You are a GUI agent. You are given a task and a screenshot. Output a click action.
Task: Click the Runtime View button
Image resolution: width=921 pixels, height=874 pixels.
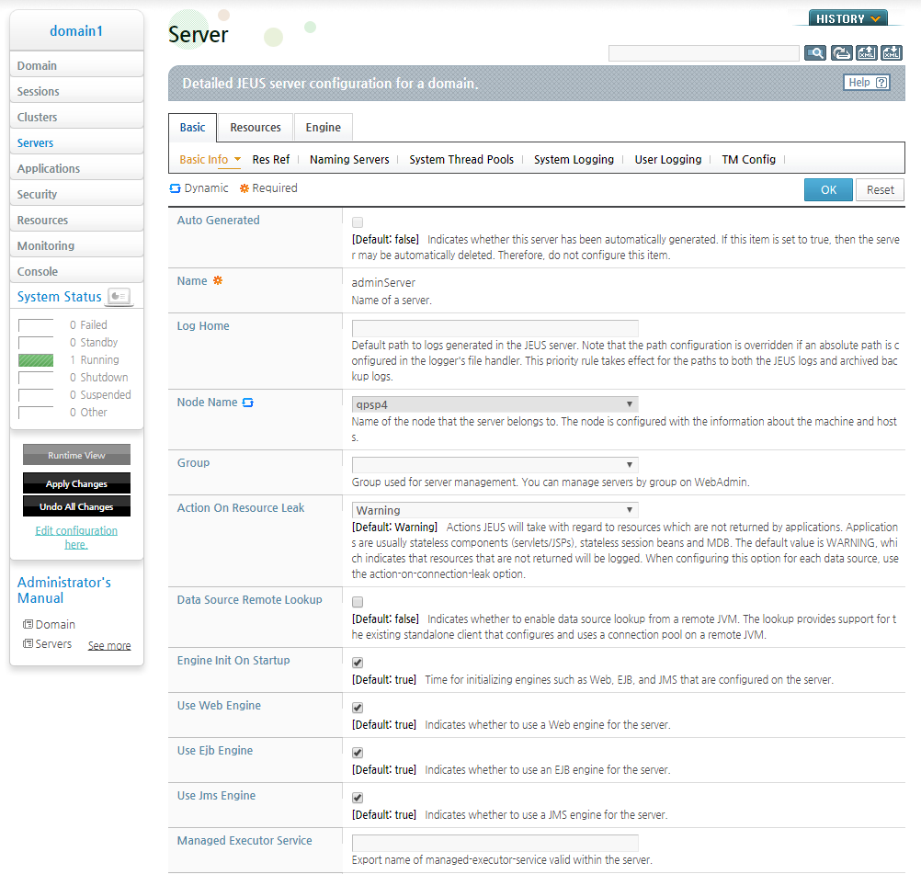(76, 455)
